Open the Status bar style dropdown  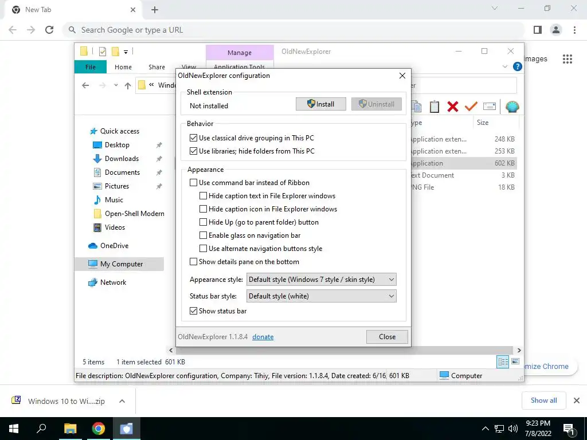[x=321, y=296]
